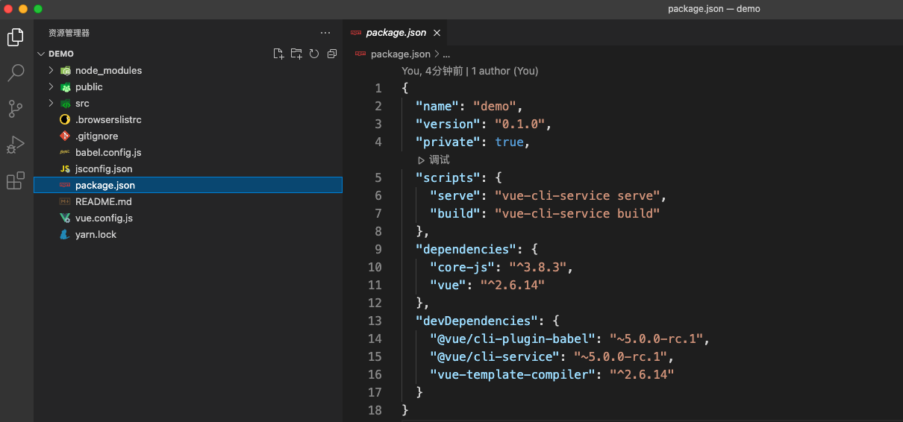Refresh the DEMO explorer
This screenshot has width=903, height=422.
pyautogui.click(x=314, y=54)
